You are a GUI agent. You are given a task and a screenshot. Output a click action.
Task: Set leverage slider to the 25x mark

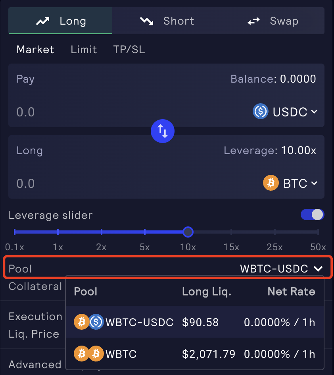click(275, 232)
